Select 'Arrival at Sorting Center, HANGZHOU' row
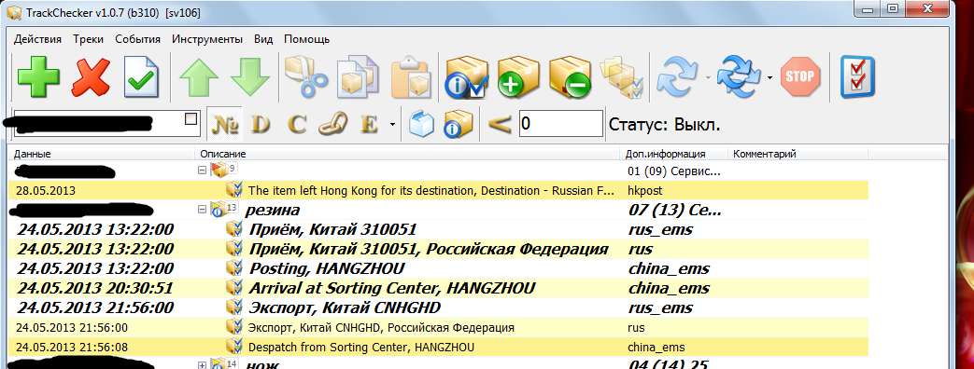The height and width of the screenshot is (369, 974). (x=439, y=288)
